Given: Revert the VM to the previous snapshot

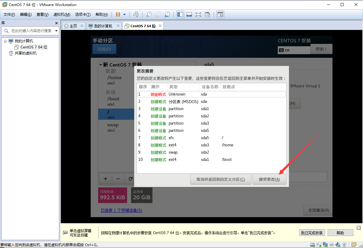Looking at the screenshot, I should point(158,15).
